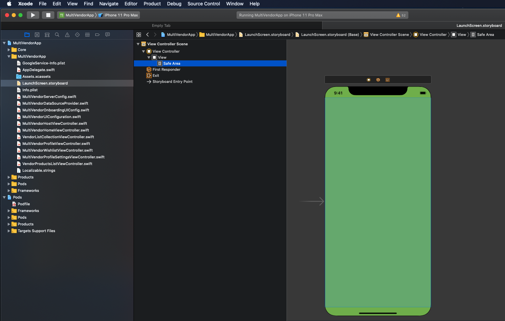
Task: Open Assets.xcassets
Action: tap(36, 76)
